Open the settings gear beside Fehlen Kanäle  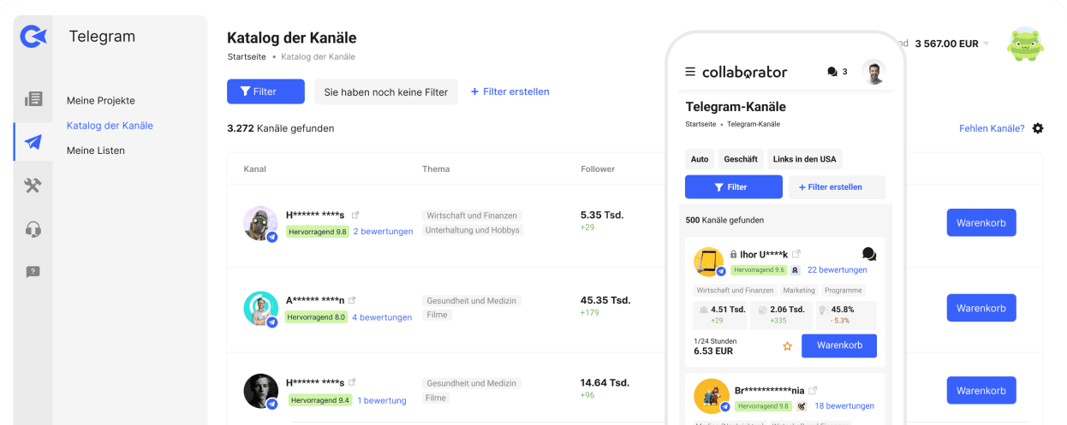[1038, 128]
